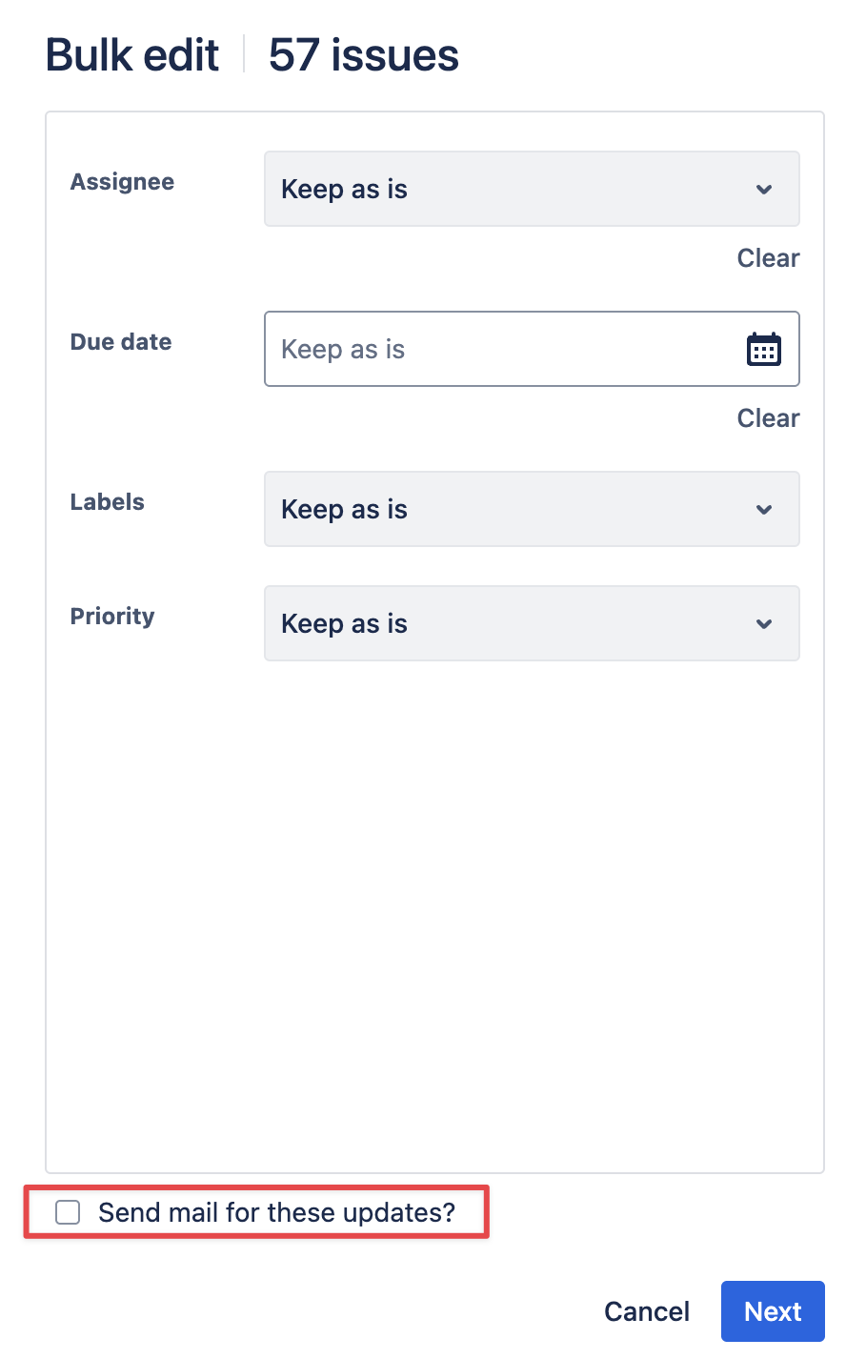Cancel the bulk edit
Screen dimensions: 846x1359
647,1311
